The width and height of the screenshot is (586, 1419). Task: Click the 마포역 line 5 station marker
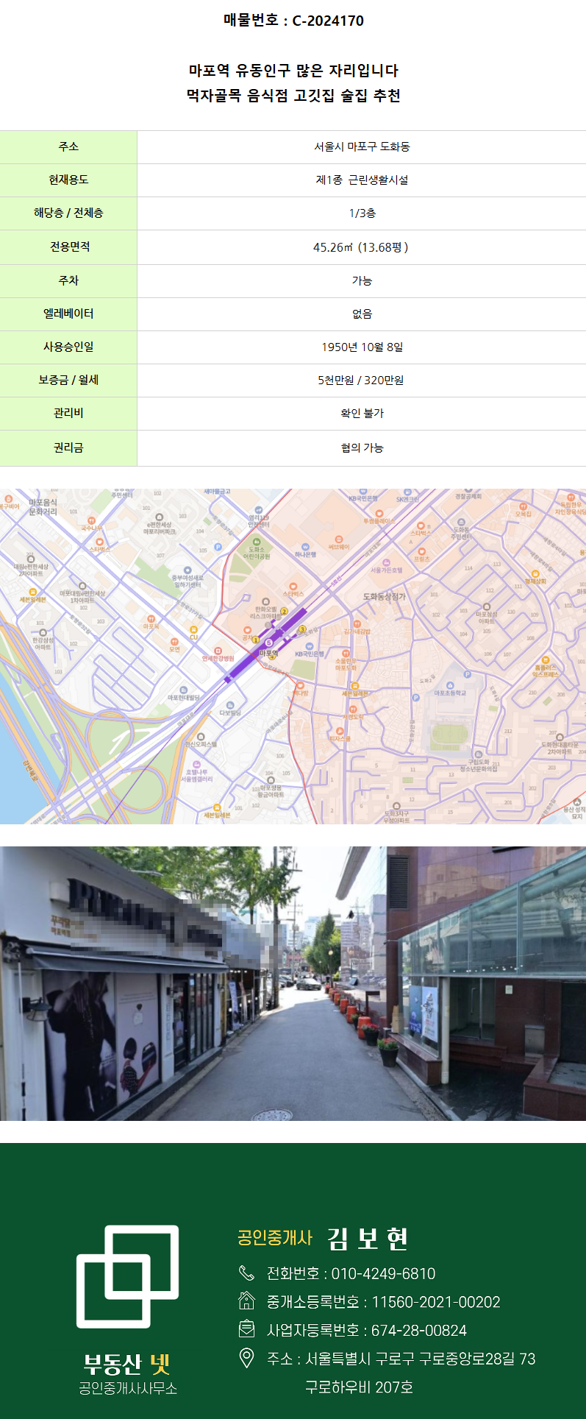[268, 643]
